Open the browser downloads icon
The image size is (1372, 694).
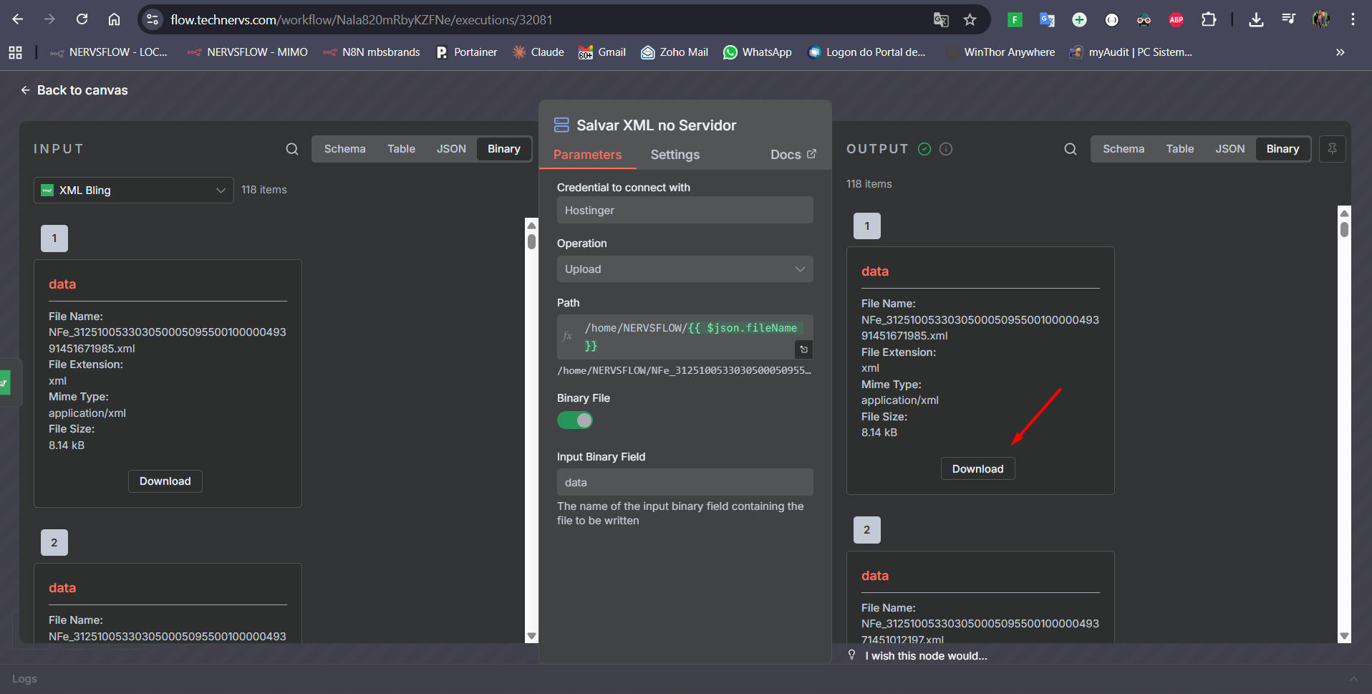point(1256,20)
